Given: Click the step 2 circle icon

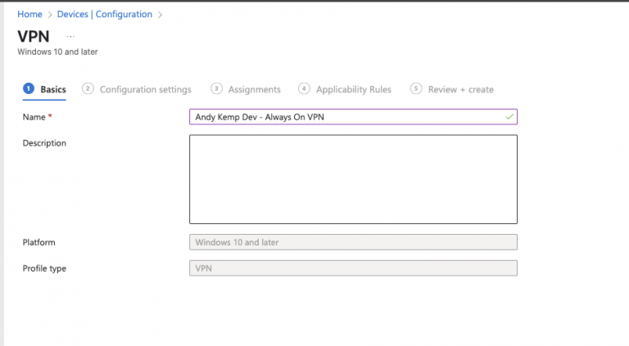Looking at the screenshot, I should (x=88, y=89).
